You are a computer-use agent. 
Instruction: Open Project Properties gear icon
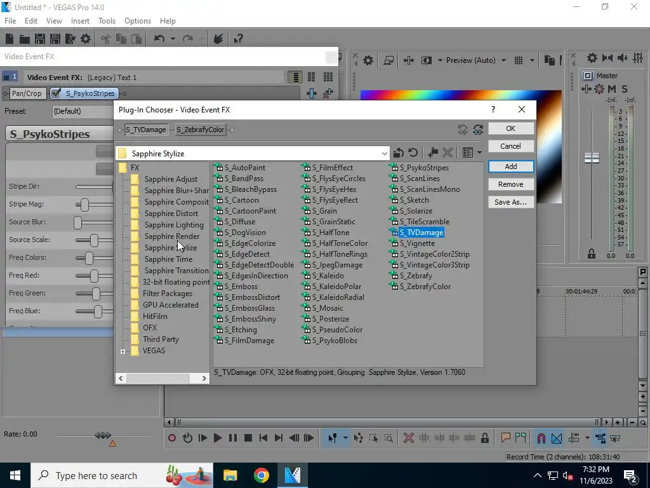tap(86, 39)
